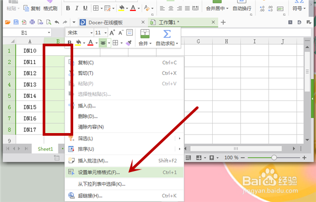Click the zoom slider handle
Screen dimensions: 316x202
pyautogui.click(x=274, y=157)
